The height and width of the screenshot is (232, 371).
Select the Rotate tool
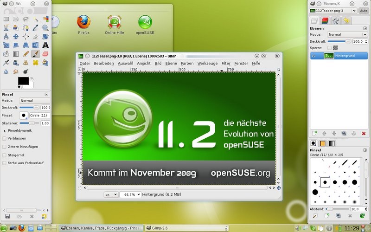(45, 37)
